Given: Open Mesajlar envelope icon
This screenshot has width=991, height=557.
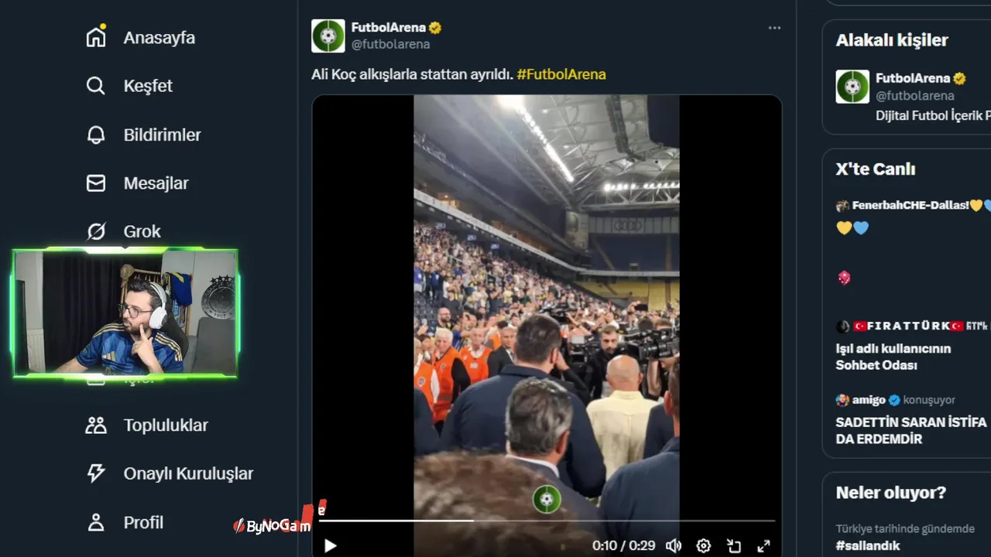Looking at the screenshot, I should pos(96,183).
